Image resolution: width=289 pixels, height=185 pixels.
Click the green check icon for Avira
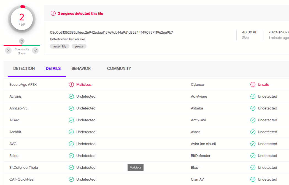click(x=253, y=144)
